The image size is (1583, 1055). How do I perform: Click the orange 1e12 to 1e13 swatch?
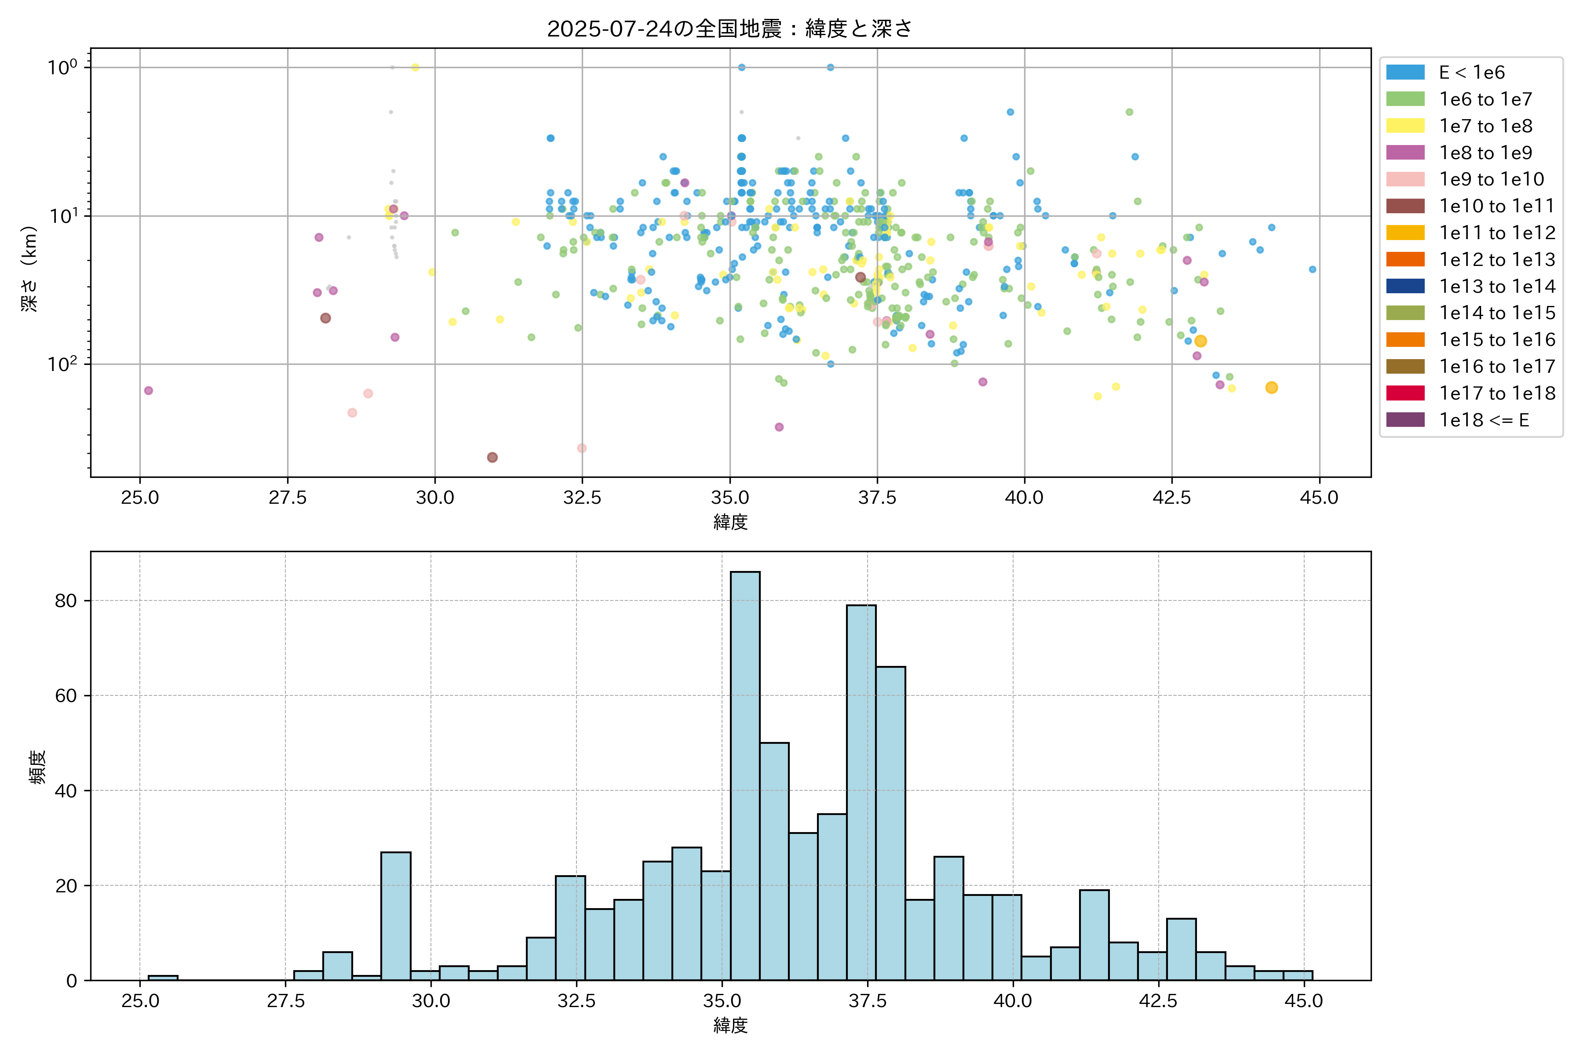point(1405,260)
